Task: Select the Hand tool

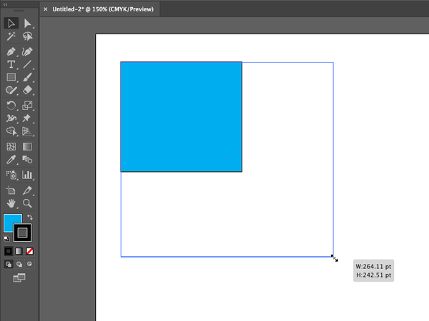Action: point(11,203)
